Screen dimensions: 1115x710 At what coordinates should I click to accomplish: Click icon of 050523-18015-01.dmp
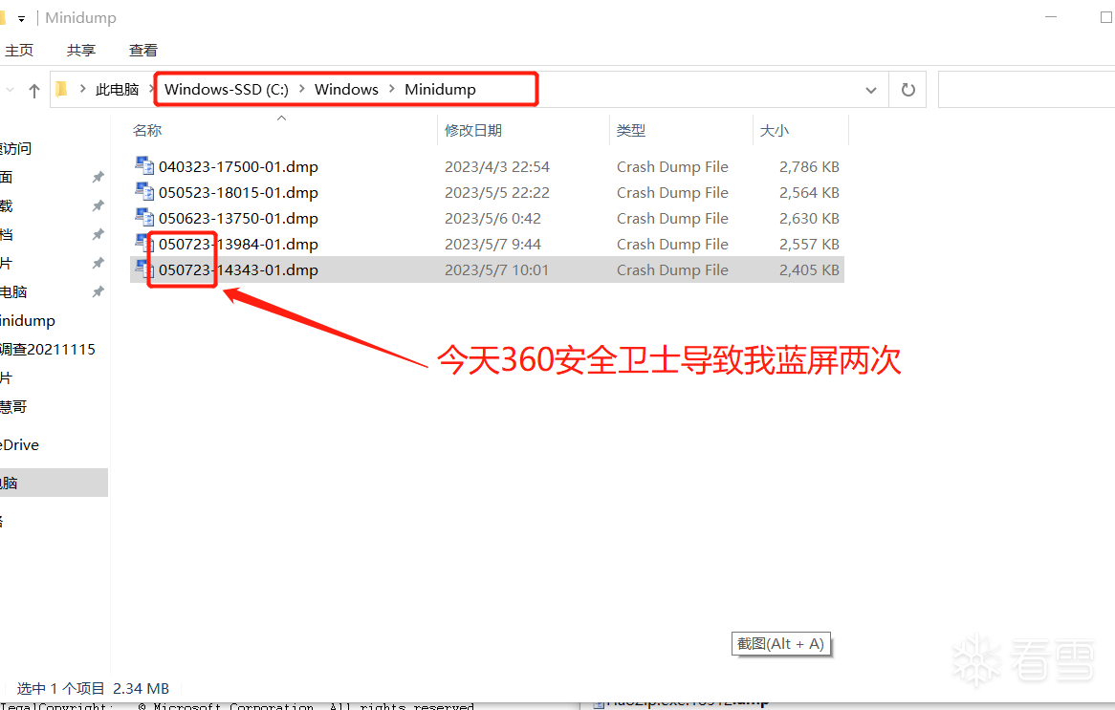(144, 191)
